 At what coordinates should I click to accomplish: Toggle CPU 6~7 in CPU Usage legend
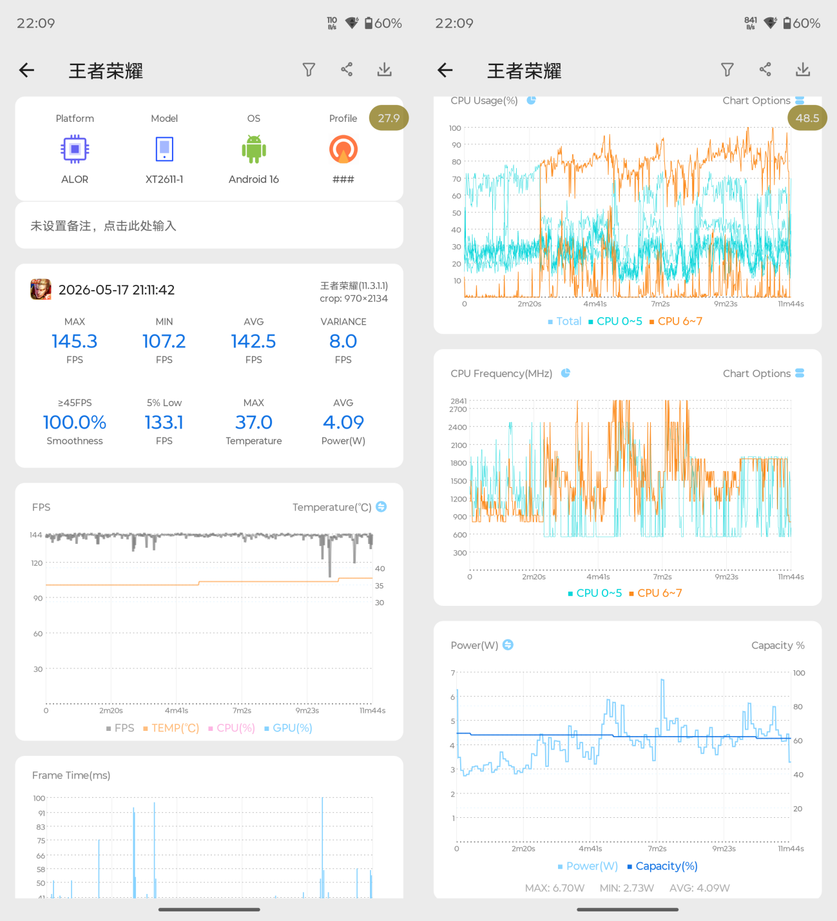pos(676,321)
